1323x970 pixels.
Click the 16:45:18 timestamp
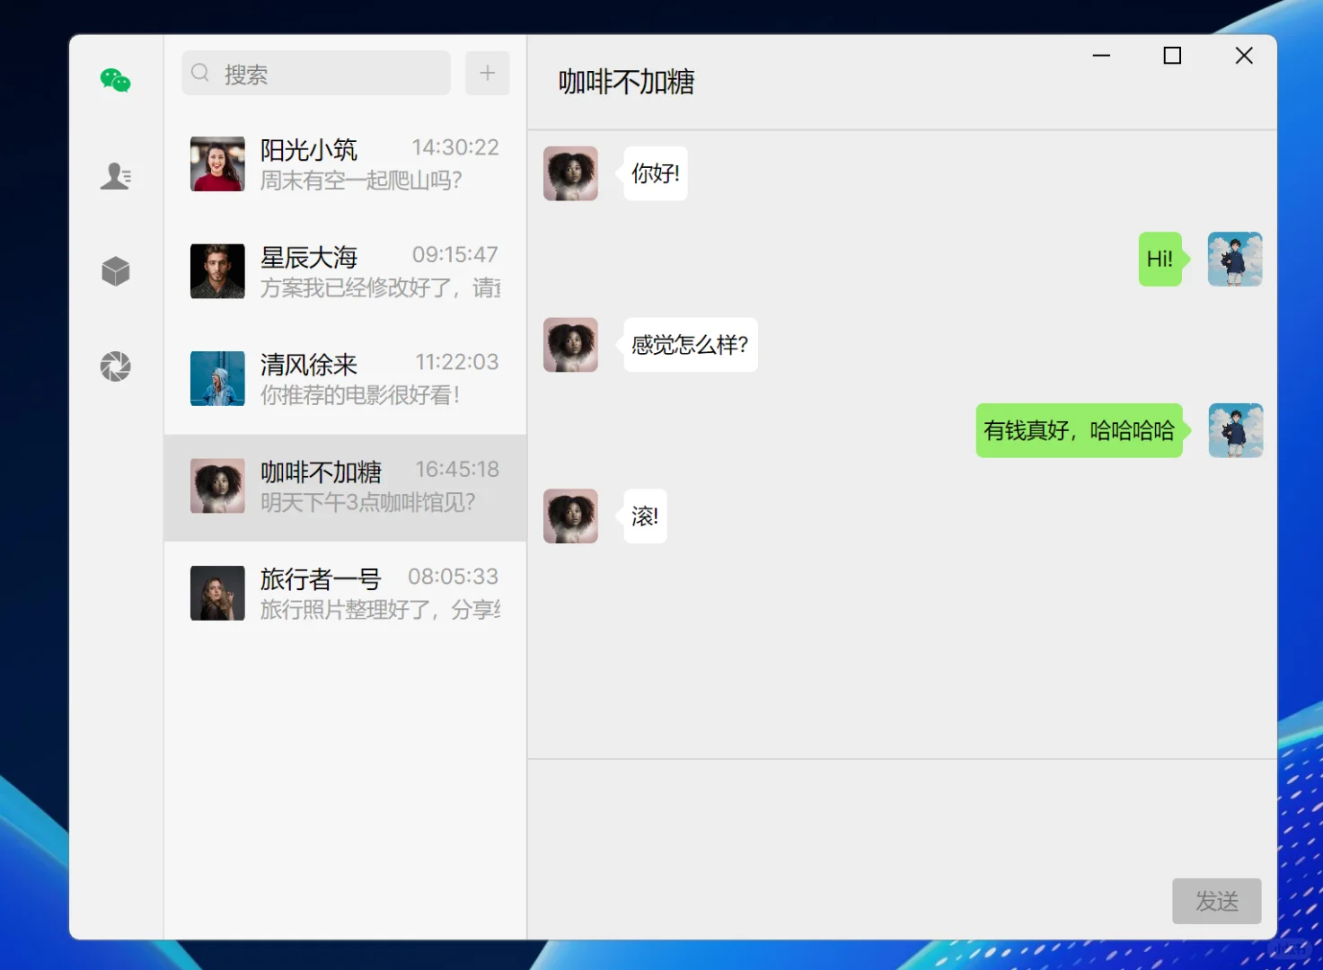click(x=456, y=469)
